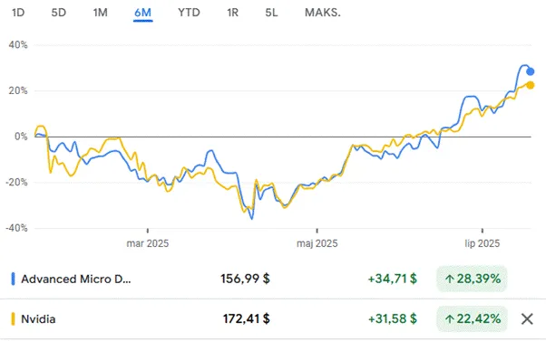Click the maj 2025 axis label
Screen dimensions: 546x341
tap(317, 243)
